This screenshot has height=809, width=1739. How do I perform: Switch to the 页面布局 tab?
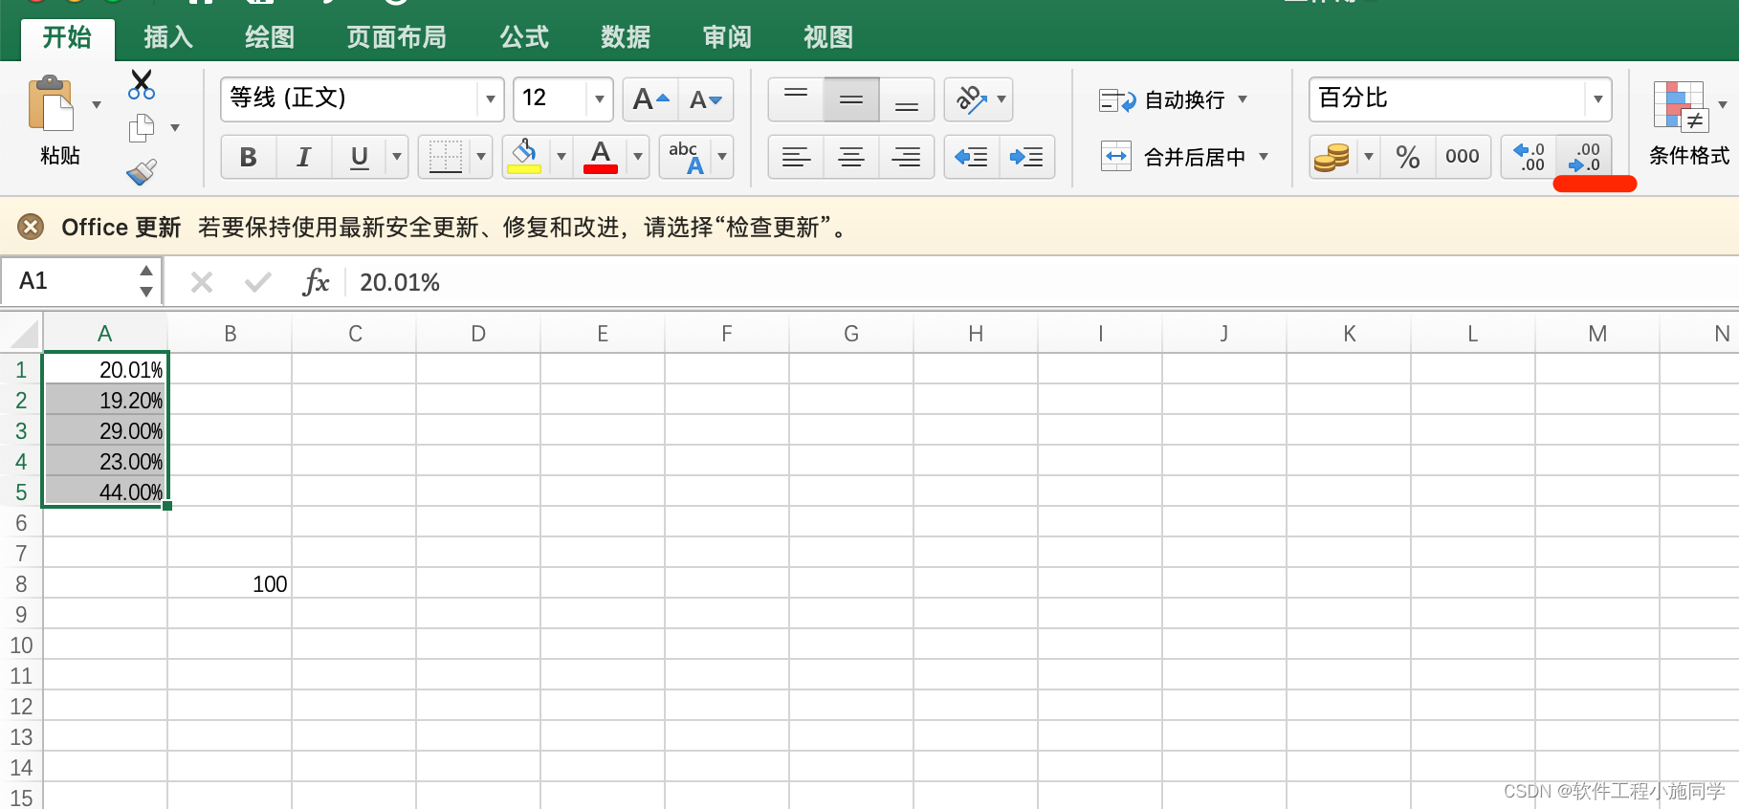tap(396, 37)
